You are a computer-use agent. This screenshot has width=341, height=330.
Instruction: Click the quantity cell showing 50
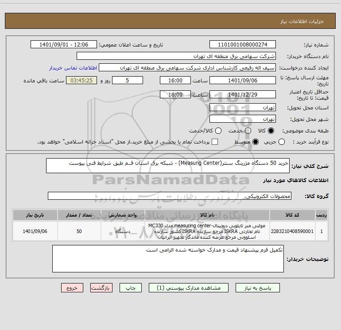click(x=79, y=231)
